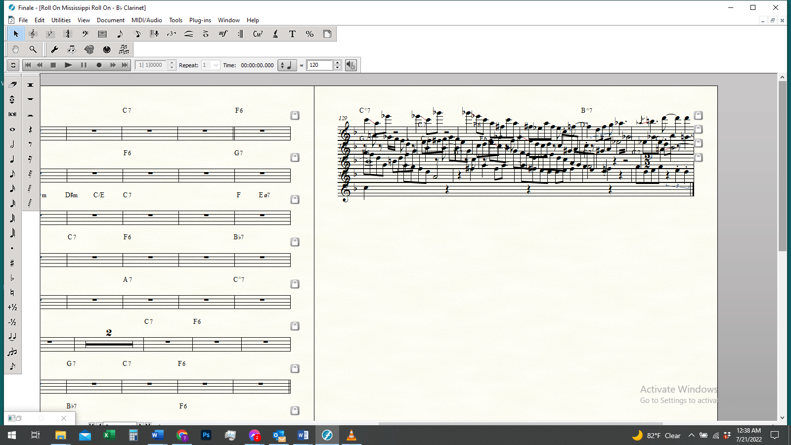Viewport: 791px width, 445px height.
Task: Select the Eraser in the entry palette
Action: 12,85
